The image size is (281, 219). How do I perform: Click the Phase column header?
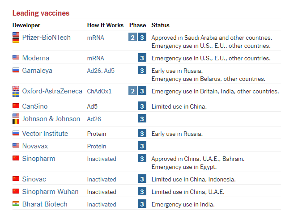137,25
